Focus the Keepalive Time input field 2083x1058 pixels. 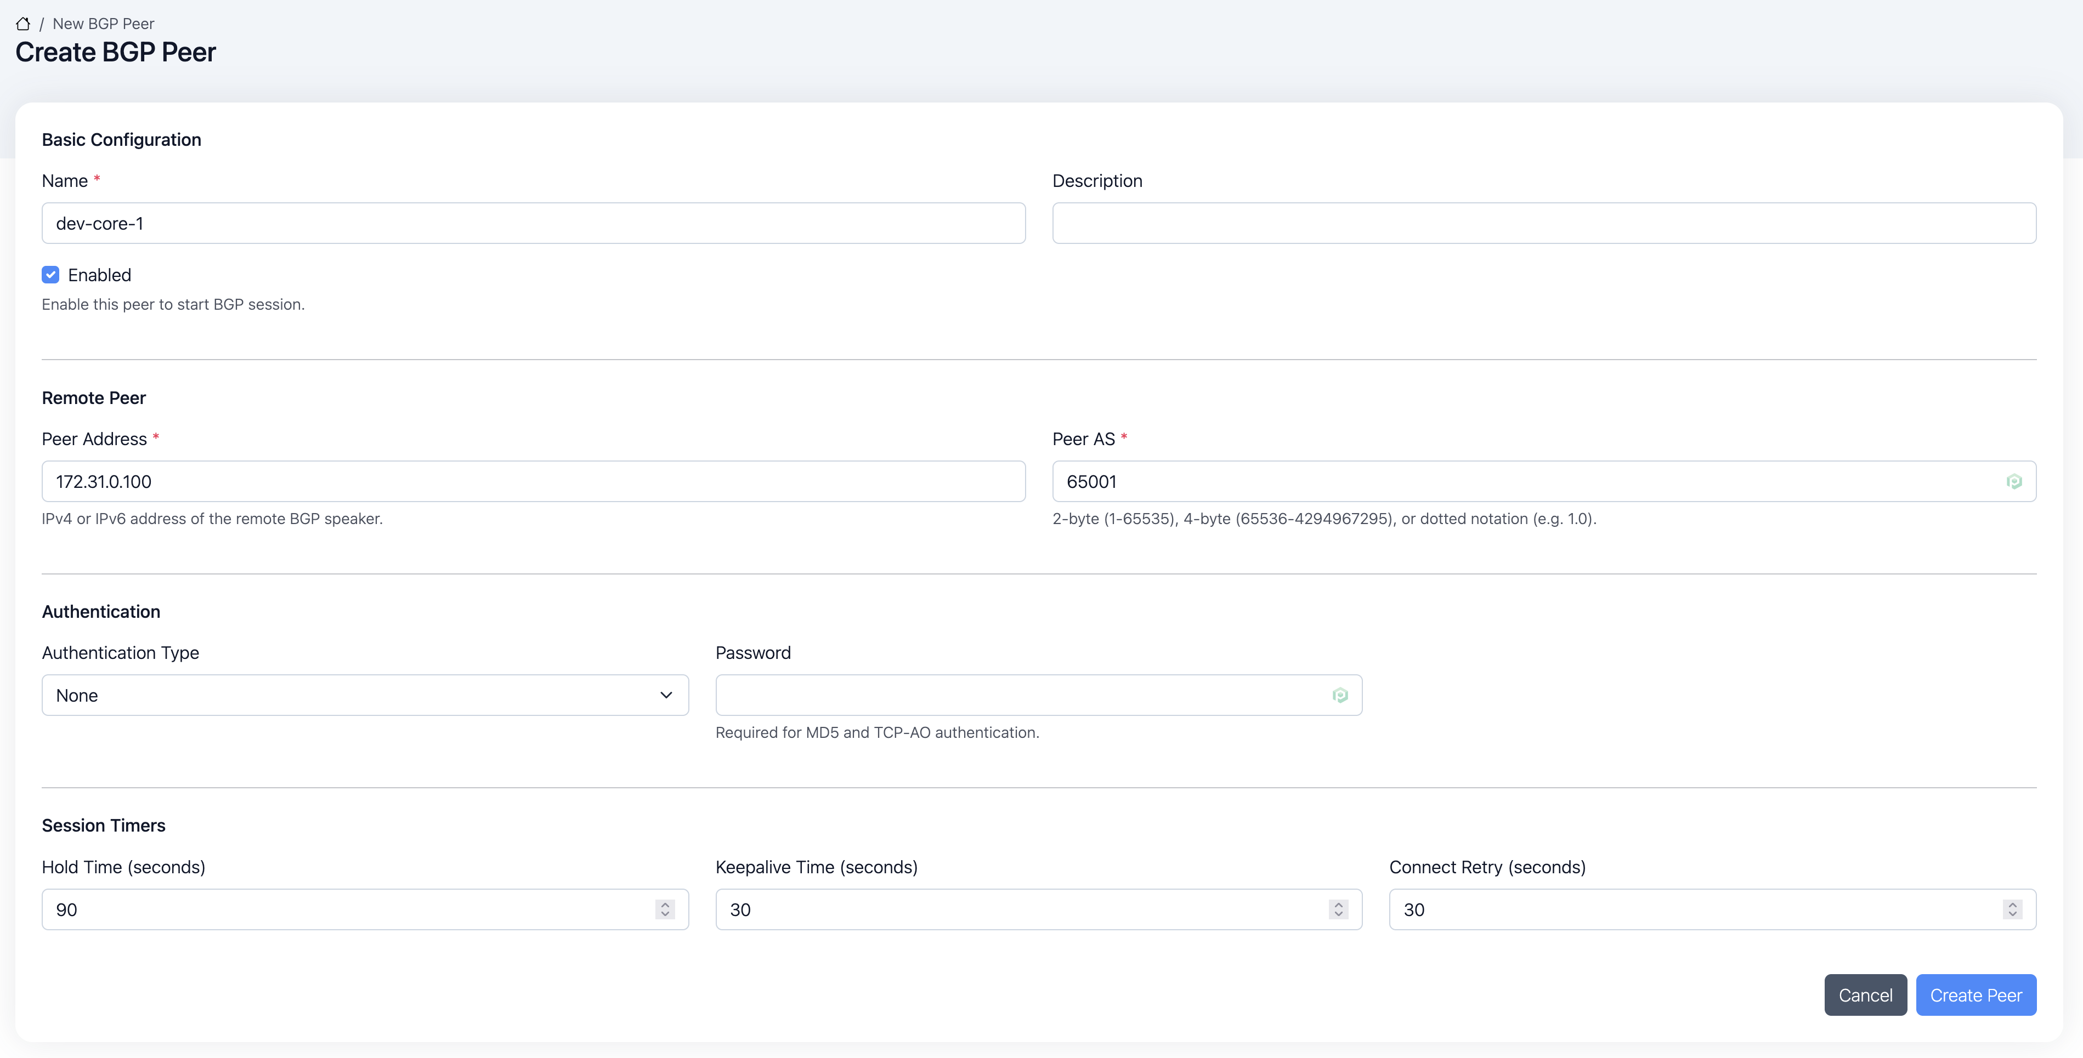(1038, 909)
